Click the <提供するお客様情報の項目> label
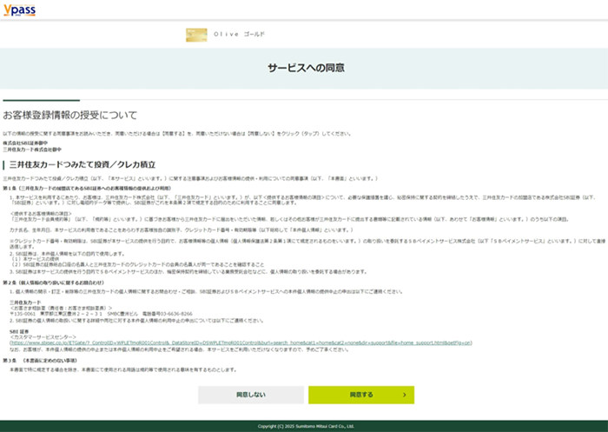 pyautogui.click(x=41, y=214)
